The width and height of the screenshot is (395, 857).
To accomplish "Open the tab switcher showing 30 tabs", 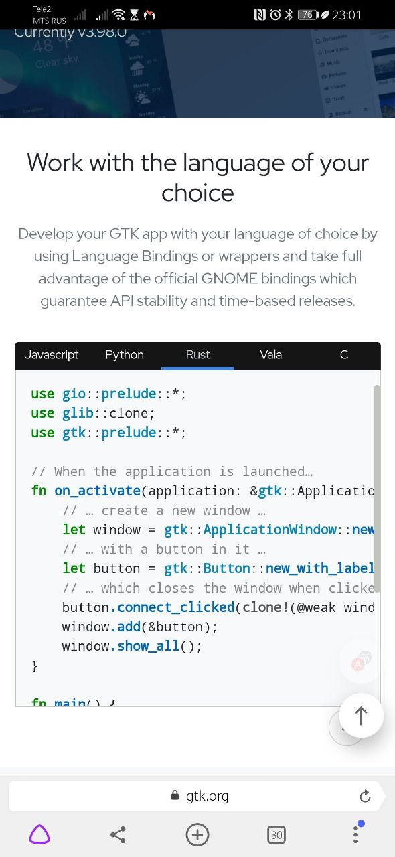I will pos(276,834).
